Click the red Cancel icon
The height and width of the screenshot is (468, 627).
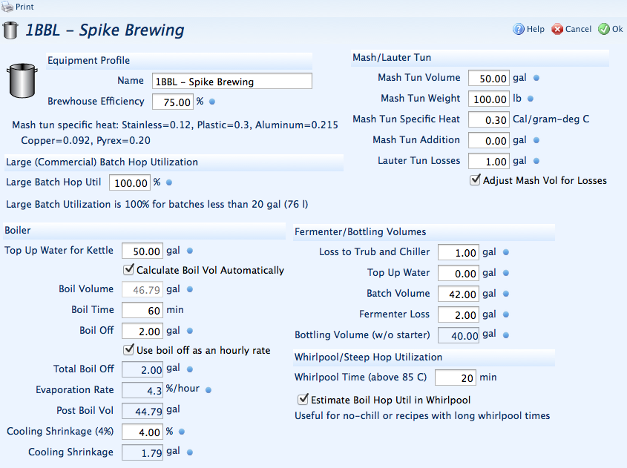point(557,29)
